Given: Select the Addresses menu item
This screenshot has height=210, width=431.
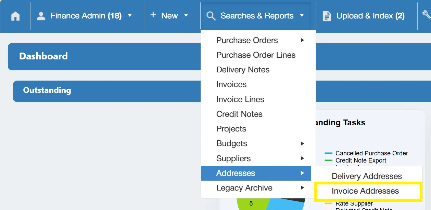Looking at the screenshot, I should pos(256,173).
